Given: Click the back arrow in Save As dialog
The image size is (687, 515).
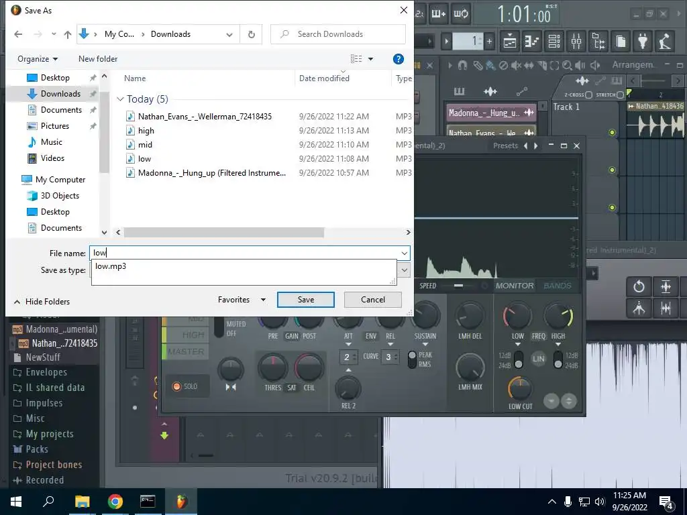Looking at the screenshot, I should (18, 34).
